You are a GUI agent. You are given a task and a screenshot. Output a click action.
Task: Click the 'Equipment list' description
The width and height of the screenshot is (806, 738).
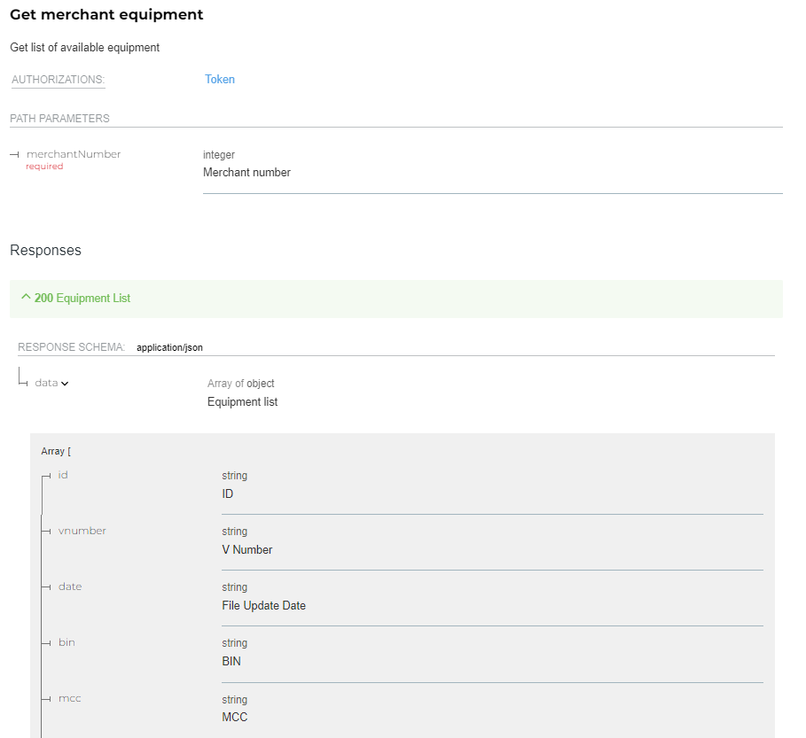tap(242, 401)
